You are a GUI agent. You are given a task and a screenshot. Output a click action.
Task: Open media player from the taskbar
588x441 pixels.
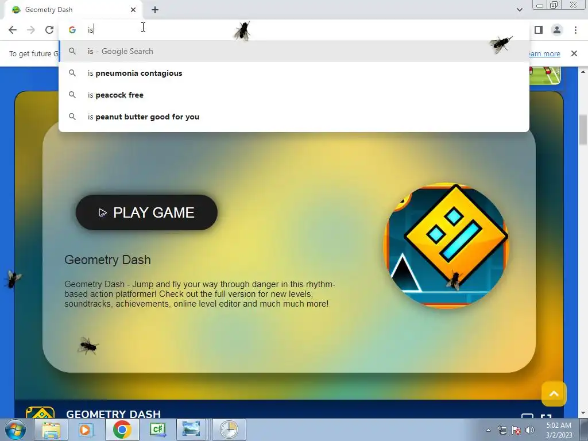click(86, 430)
